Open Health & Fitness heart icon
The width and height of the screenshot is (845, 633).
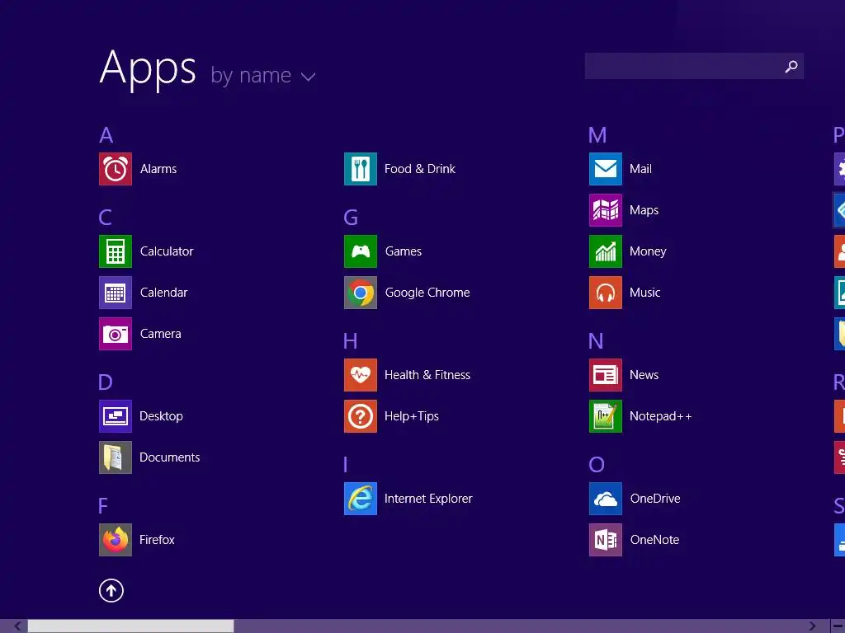coord(361,375)
